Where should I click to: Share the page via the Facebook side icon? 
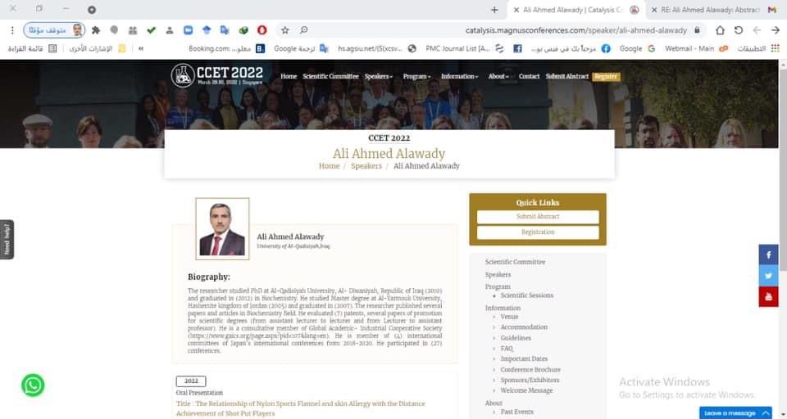tap(768, 255)
